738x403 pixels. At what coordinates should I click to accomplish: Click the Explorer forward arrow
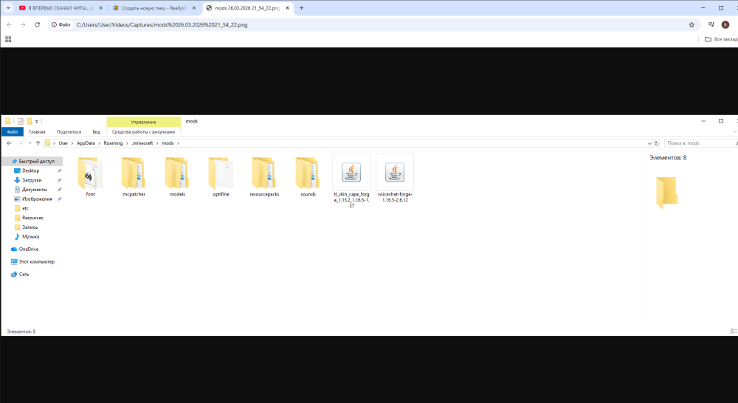point(20,143)
